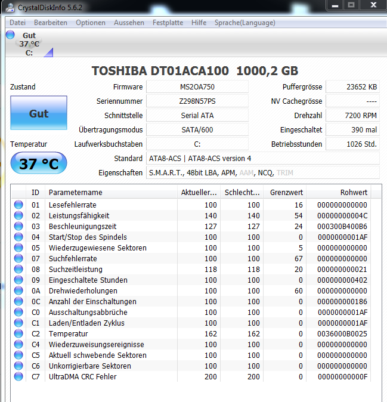Image resolution: width=387 pixels, height=402 pixels.
Task: Click the Grenzwert column header
Action: point(285,192)
